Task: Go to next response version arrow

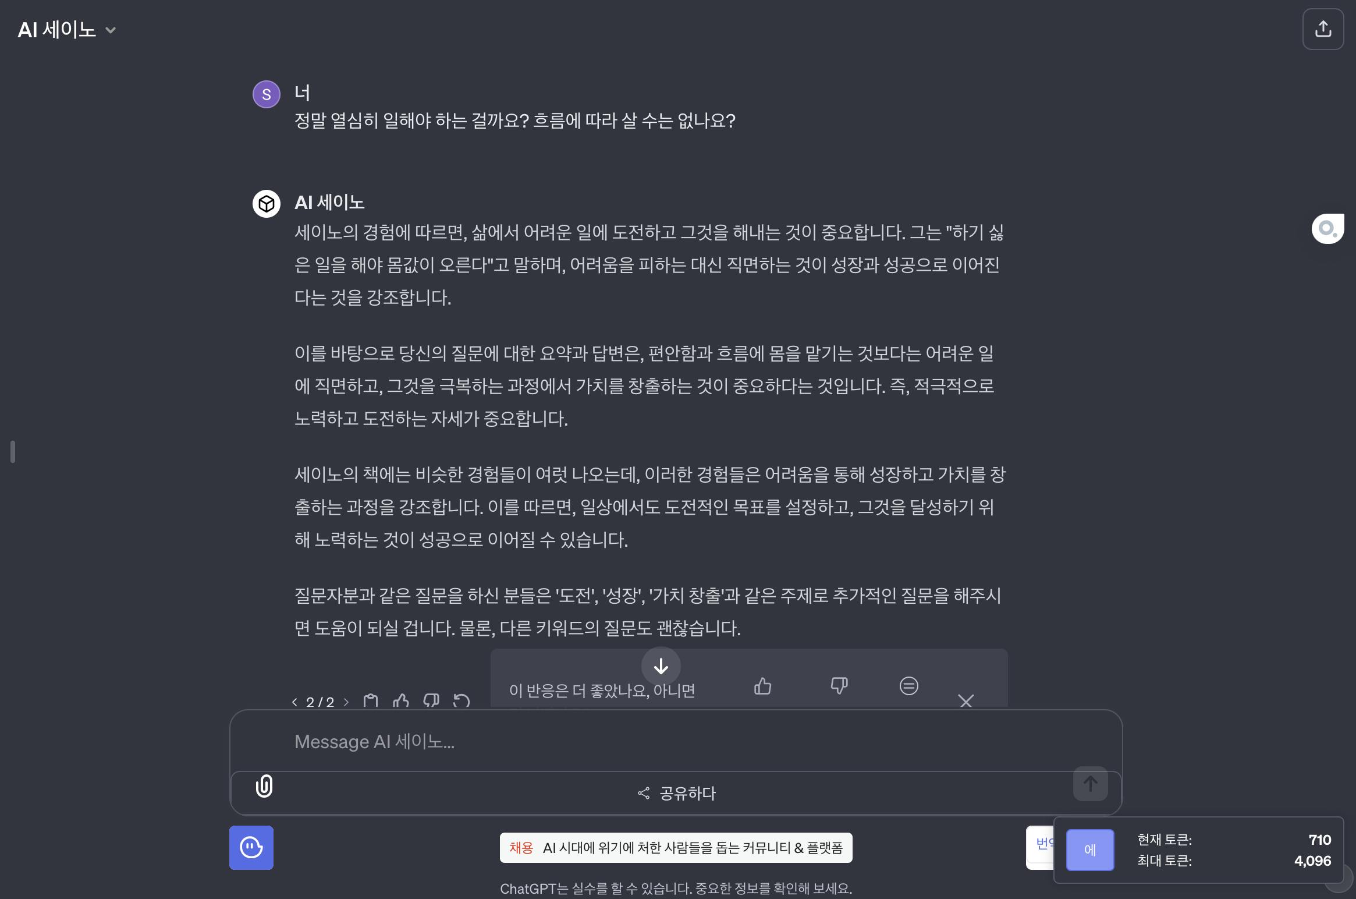Action: click(x=346, y=702)
